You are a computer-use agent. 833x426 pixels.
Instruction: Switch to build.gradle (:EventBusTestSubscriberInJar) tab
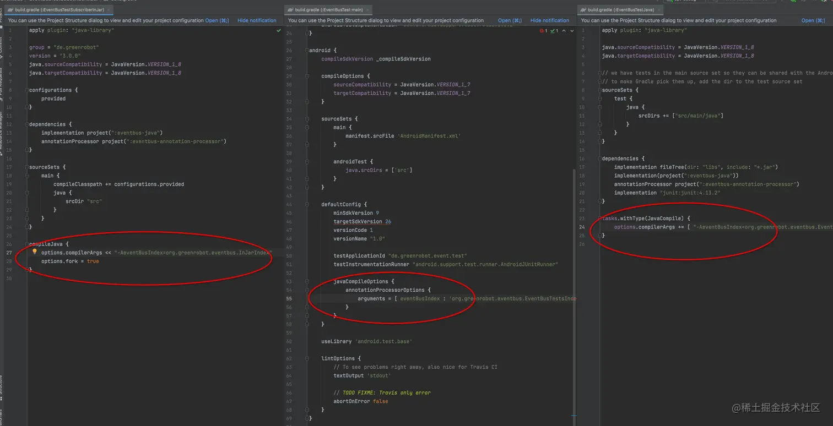point(59,10)
